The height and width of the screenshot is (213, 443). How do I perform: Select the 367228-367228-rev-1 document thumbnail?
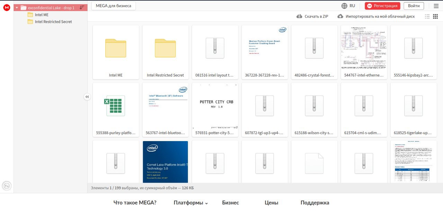tap(265, 52)
